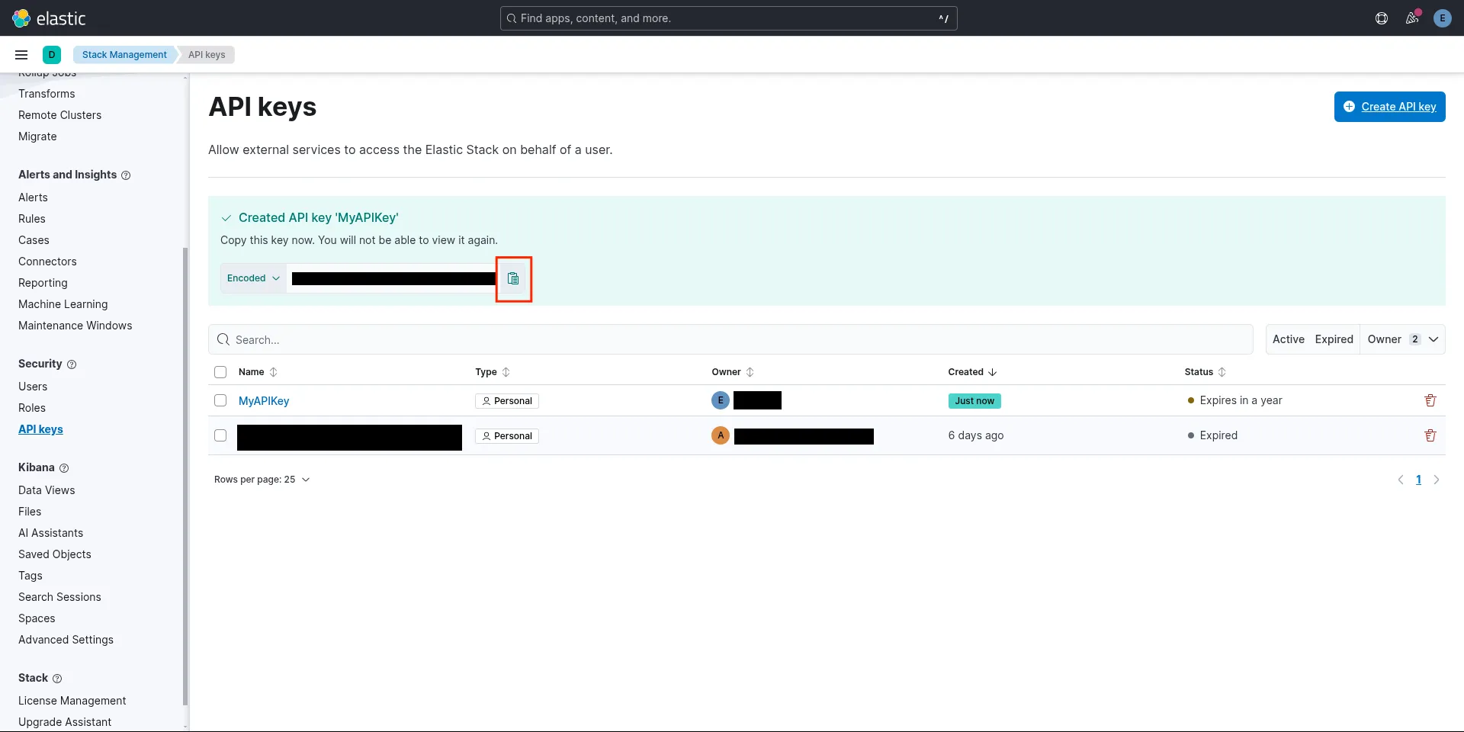Viewport: 1464px width, 732px height.
Task: Open the user avatar menu in header
Action: click(x=1441, y=18)
